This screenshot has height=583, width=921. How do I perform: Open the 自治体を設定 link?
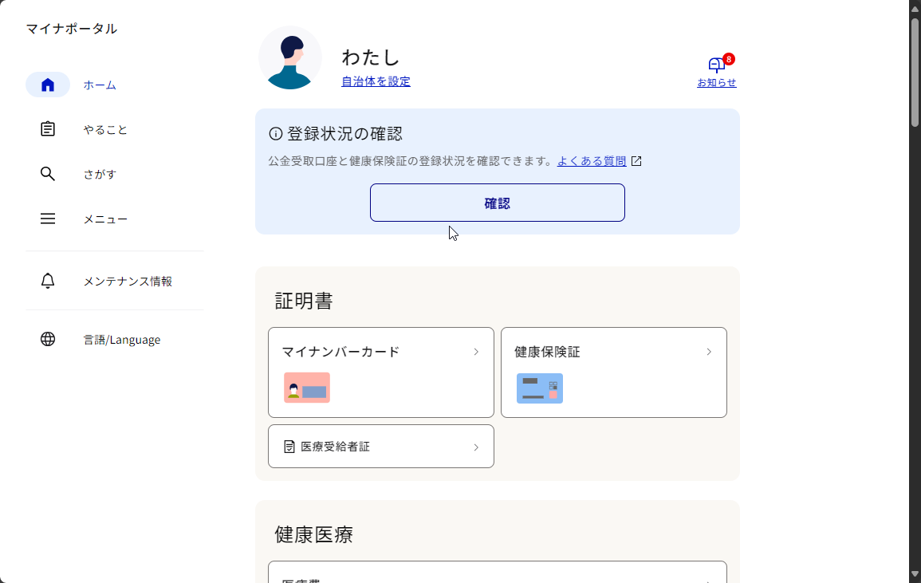(x=376, y=81)
